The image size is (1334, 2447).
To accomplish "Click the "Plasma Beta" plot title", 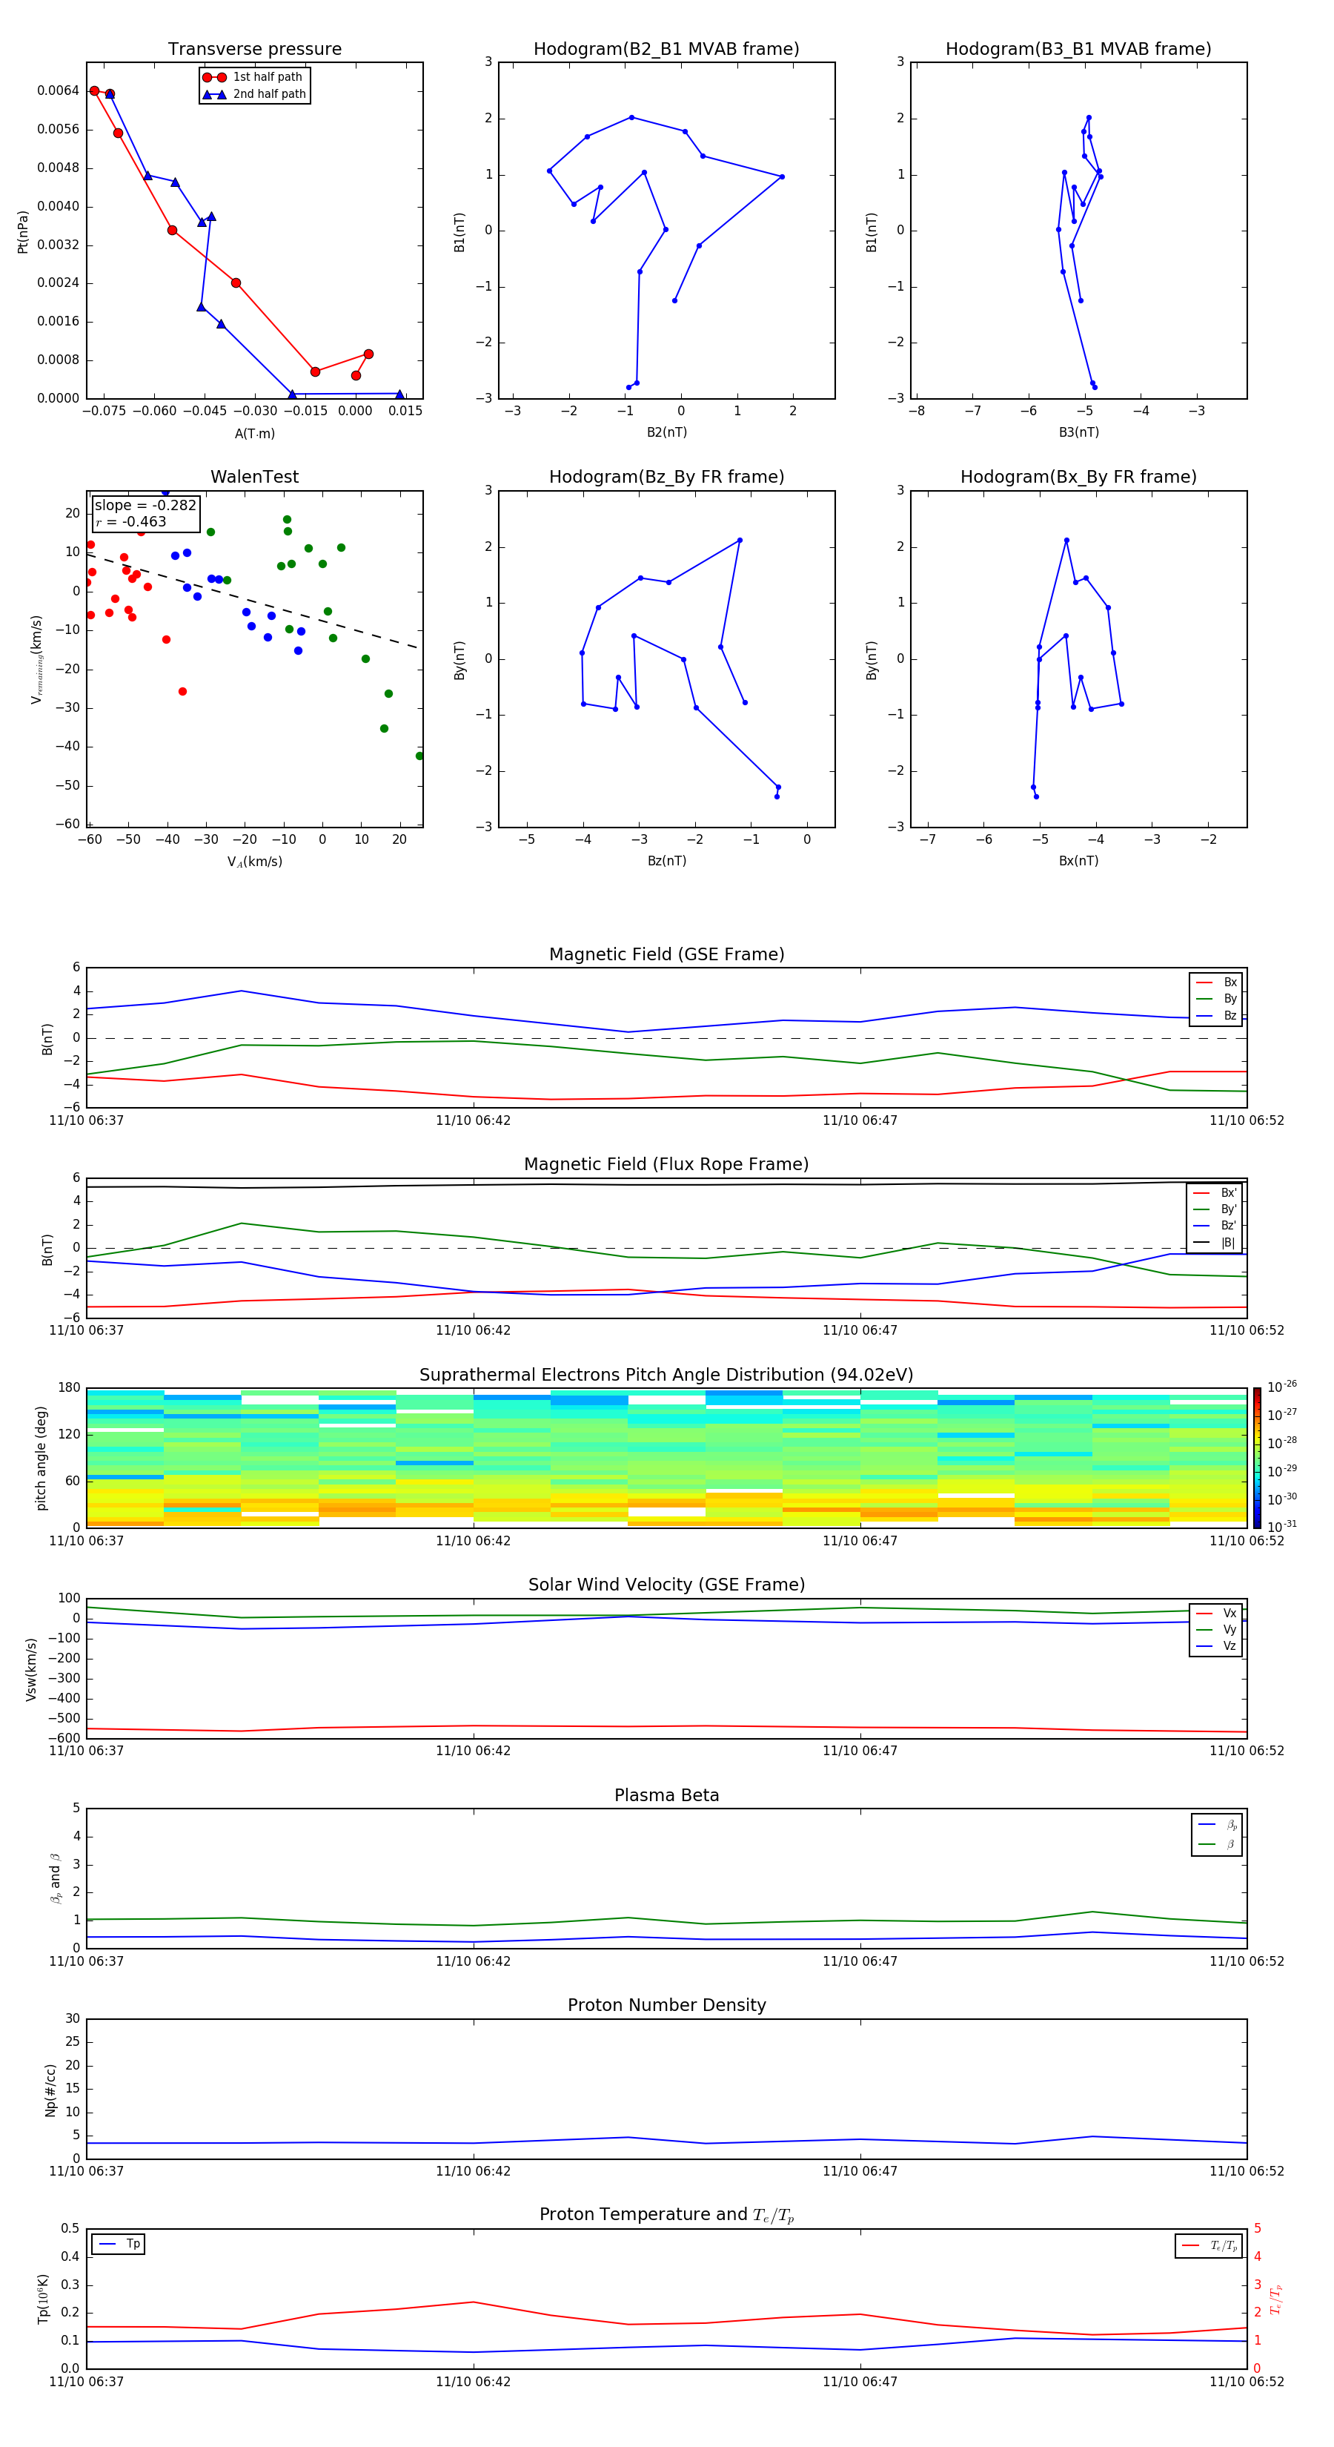I will 666,1795.
